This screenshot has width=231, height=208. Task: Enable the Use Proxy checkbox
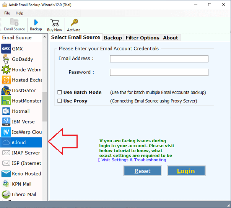coord(60,101)
